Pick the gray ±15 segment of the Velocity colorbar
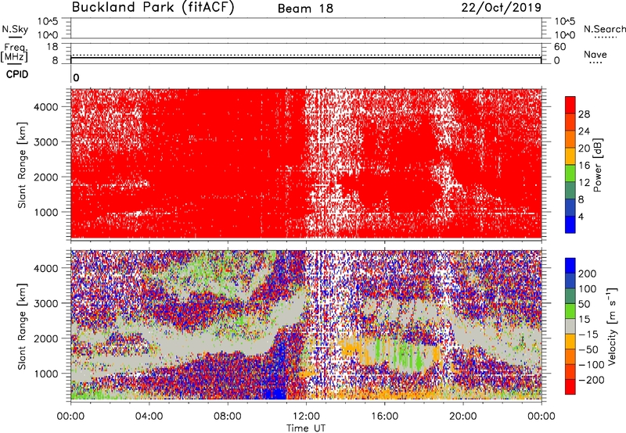The image size is (626, 433). [x=570, y=326]
